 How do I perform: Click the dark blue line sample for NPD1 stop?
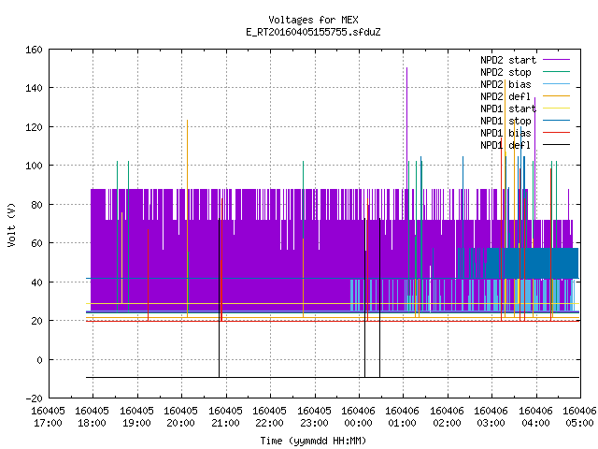tap(556, 121)
